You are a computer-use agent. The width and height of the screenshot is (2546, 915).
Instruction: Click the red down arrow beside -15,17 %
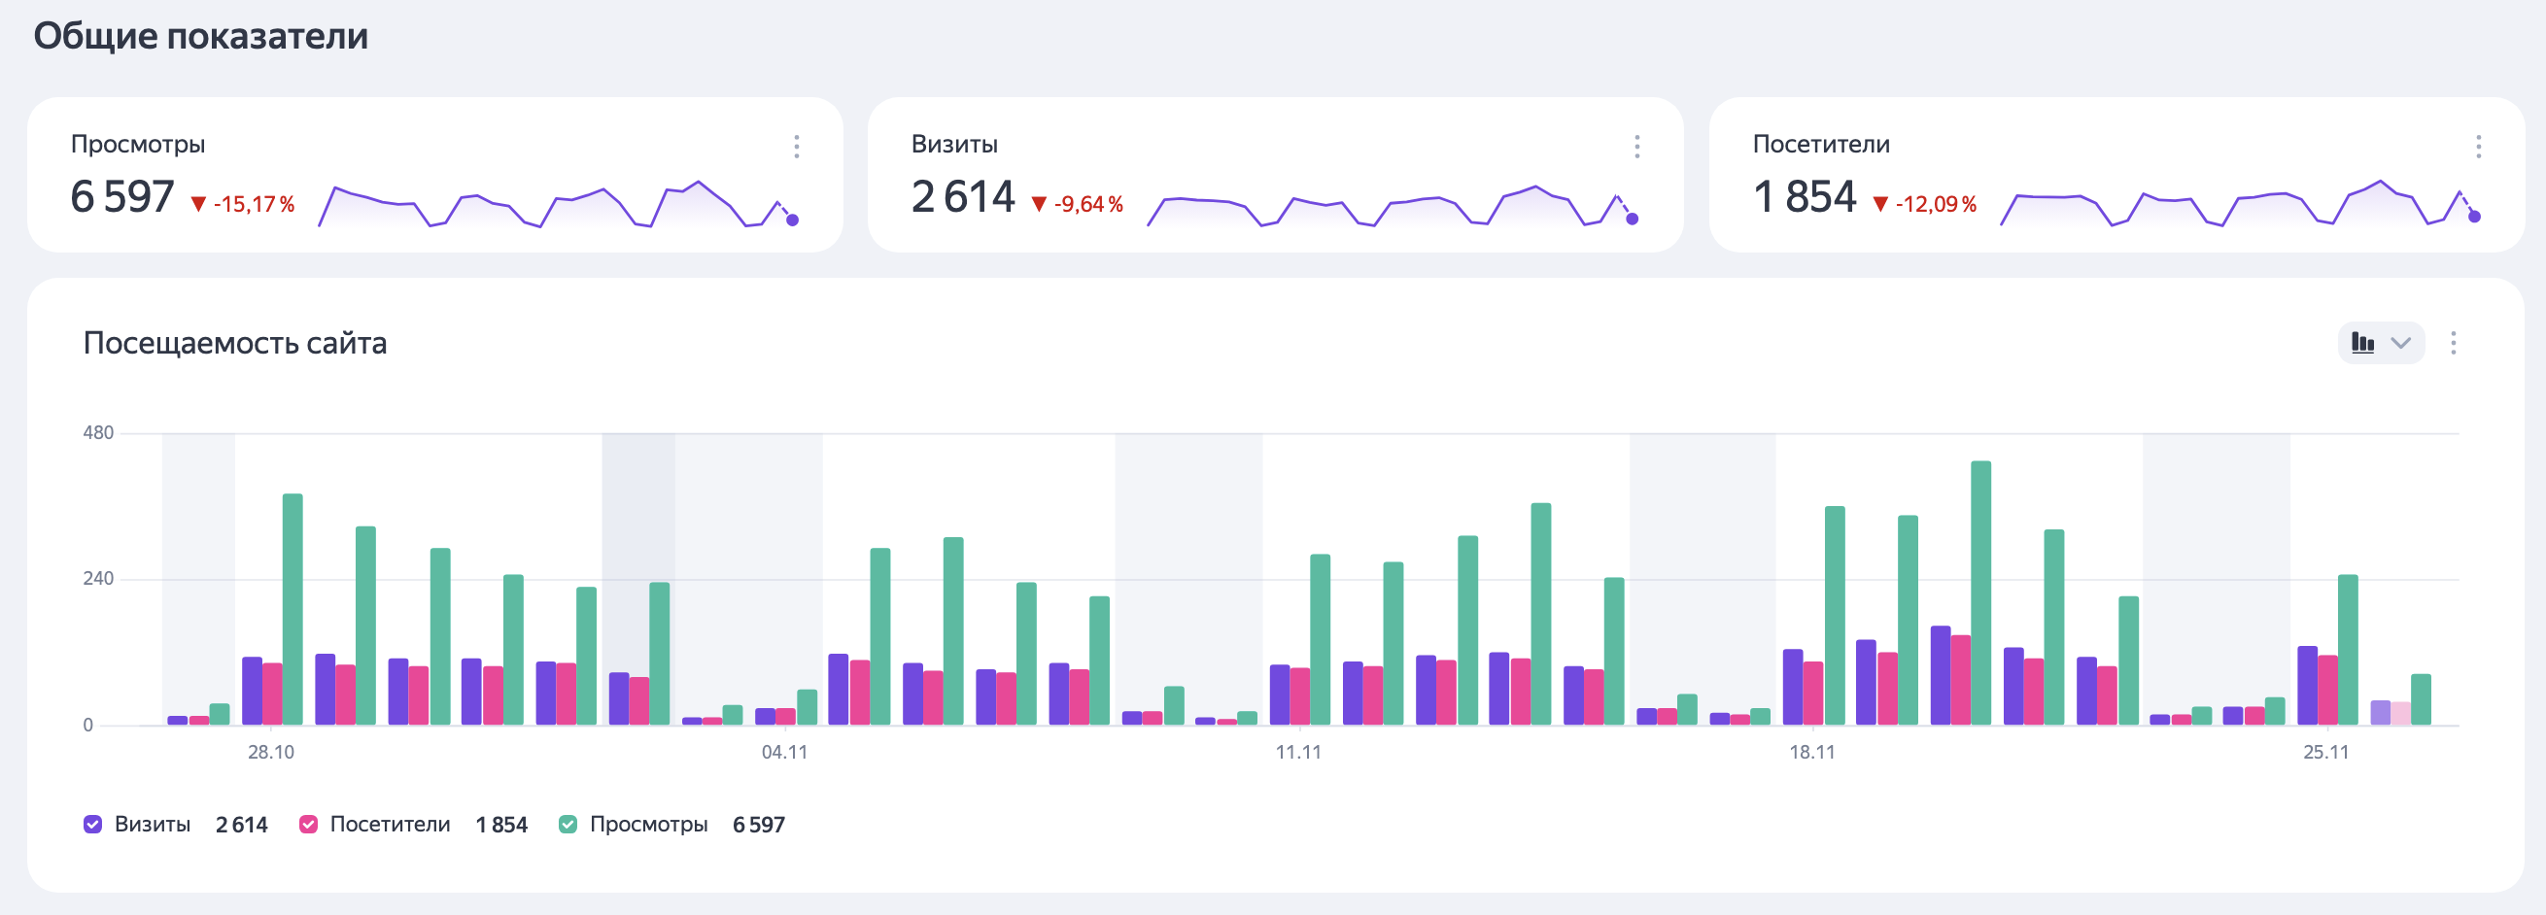(x=197, y=205)
